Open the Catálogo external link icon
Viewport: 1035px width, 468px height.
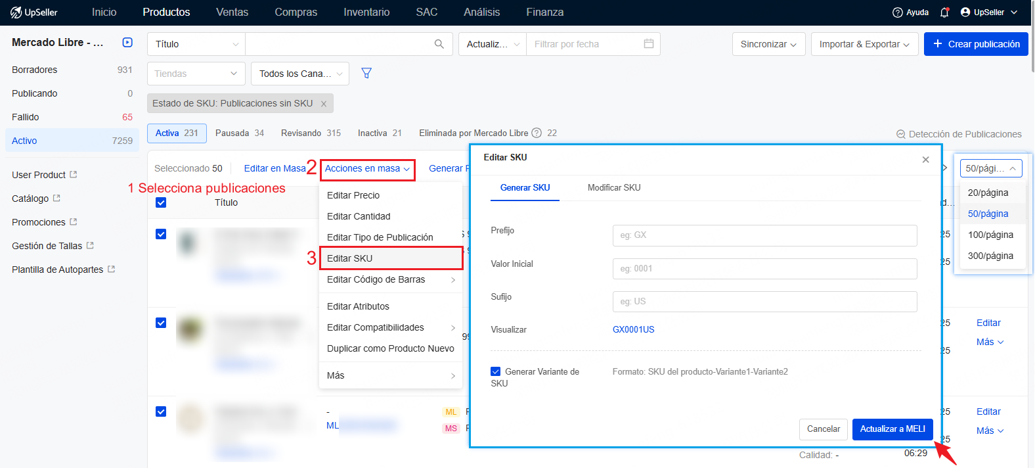click(x=56, y=199)
